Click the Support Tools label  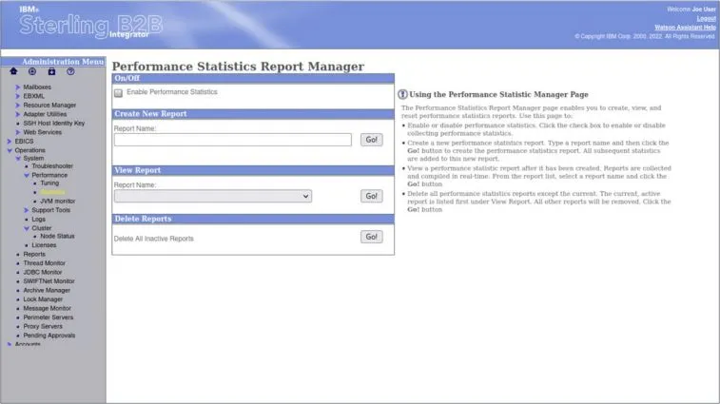(x=51, y=210)
